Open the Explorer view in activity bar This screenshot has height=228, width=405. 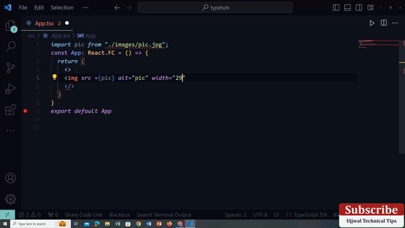point(11,26)
